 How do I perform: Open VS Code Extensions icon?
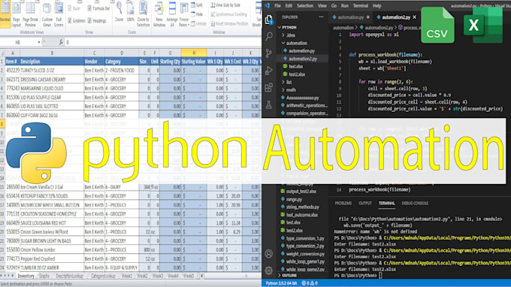(269, 88)
